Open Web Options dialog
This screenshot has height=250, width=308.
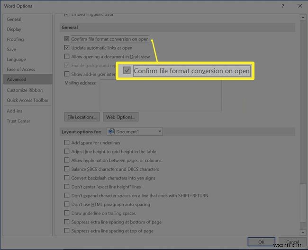click(x=121, y=117)
